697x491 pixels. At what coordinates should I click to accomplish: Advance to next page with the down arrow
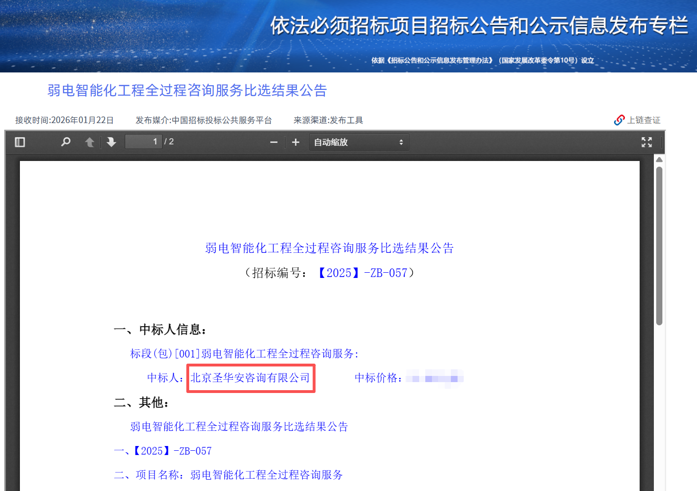click(x=111, y=142)
